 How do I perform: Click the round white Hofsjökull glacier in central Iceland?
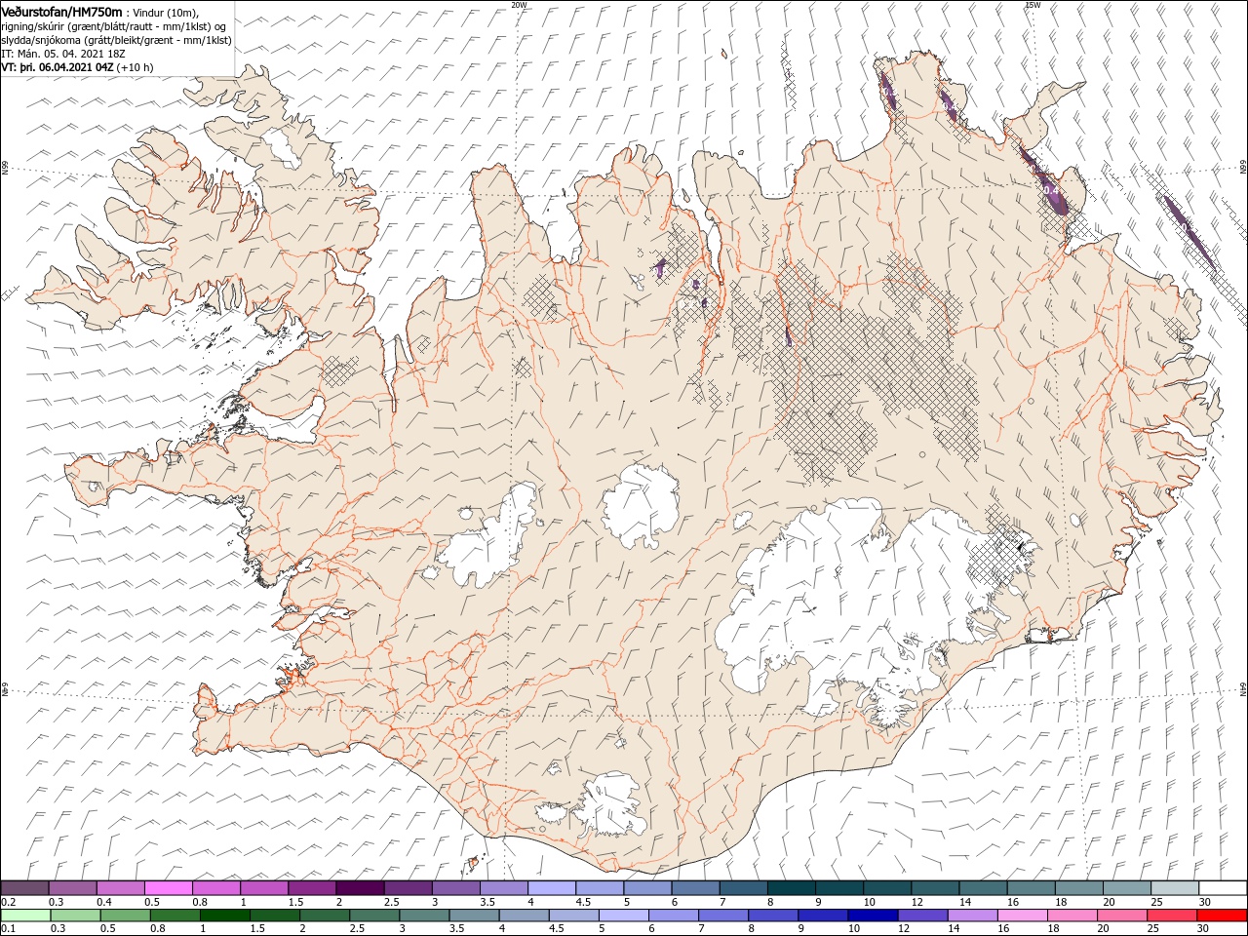pos(641,505)
